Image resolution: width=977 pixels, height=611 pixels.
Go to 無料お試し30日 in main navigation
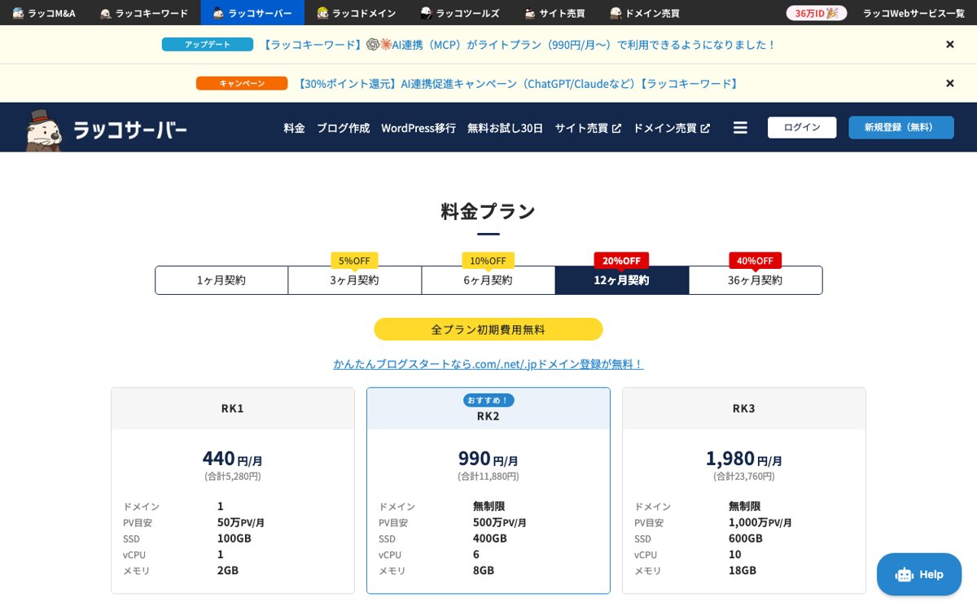[505, 128]
